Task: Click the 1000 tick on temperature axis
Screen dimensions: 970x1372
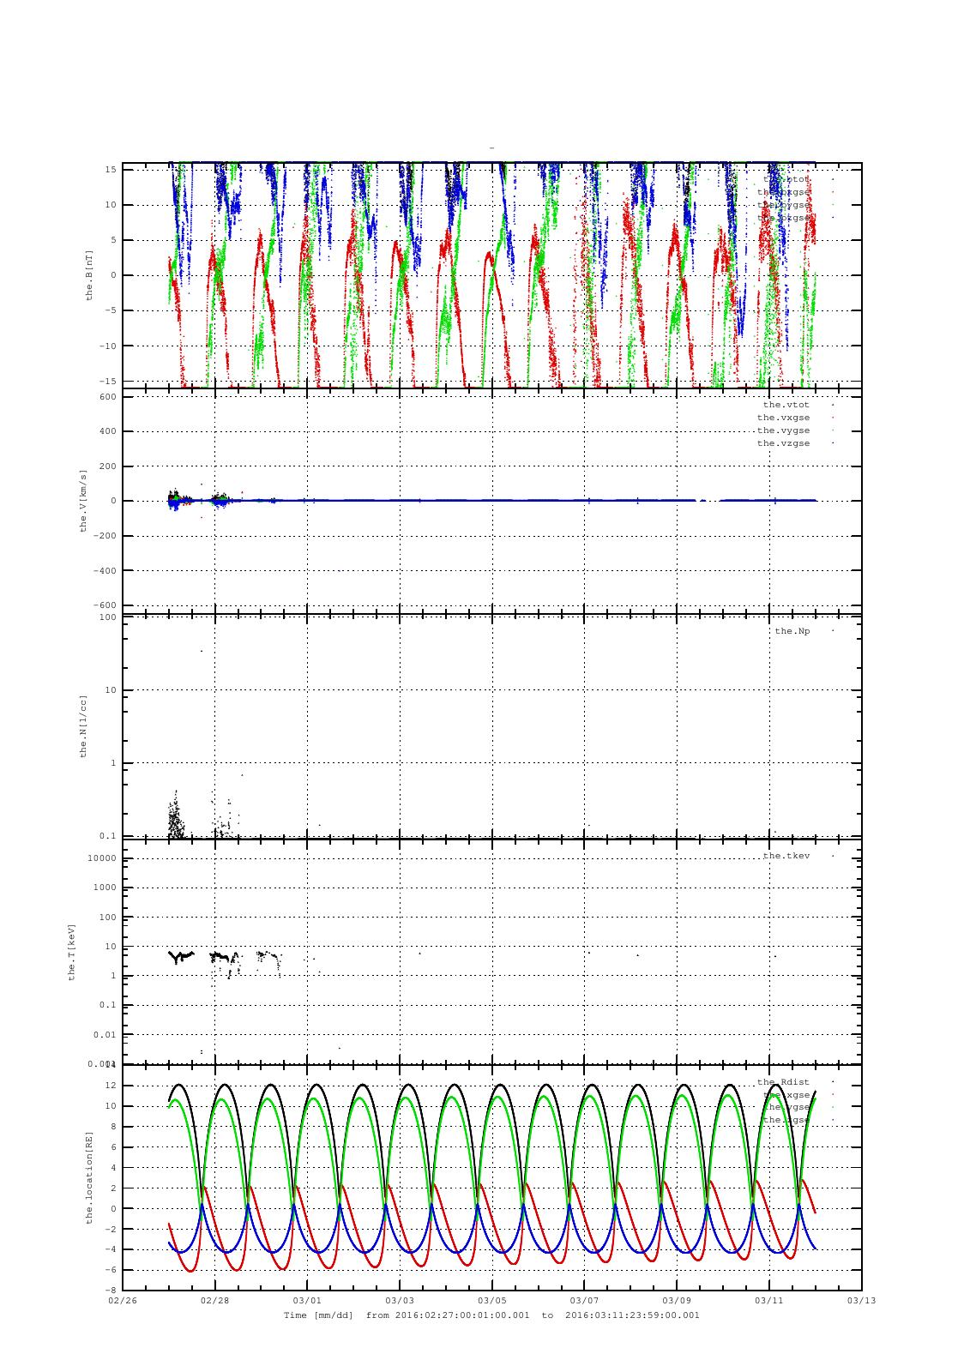Action: (105, 888)
